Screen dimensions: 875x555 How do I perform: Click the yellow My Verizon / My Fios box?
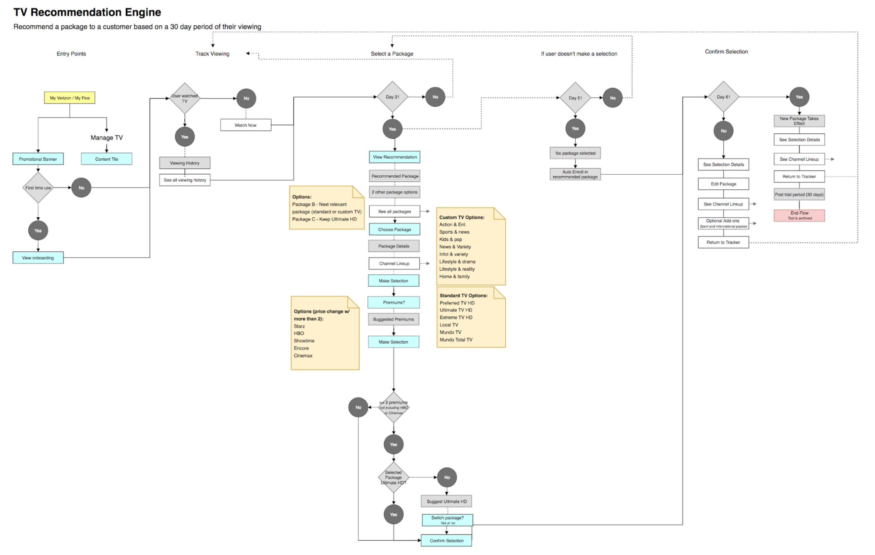[x=69, y=98]
